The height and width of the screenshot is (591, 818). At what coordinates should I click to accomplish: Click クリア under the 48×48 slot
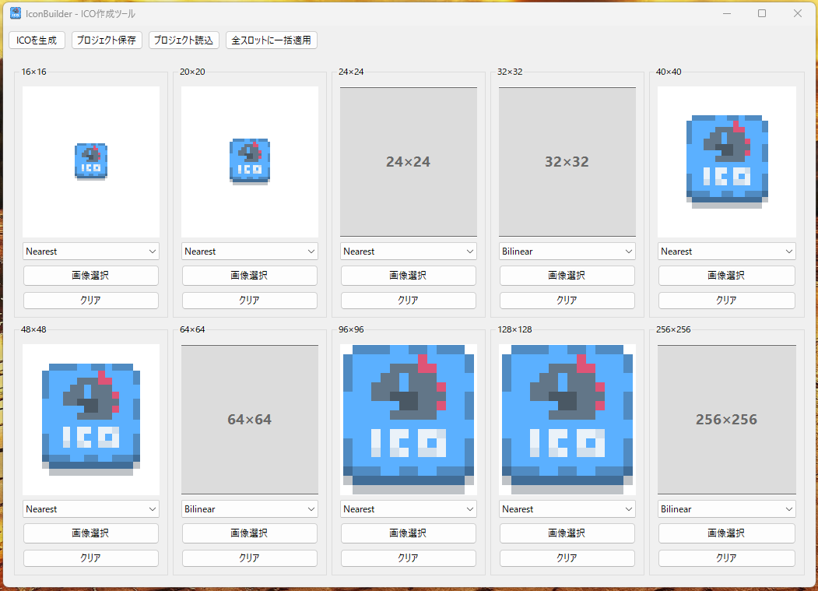click(x=91, y=558)
